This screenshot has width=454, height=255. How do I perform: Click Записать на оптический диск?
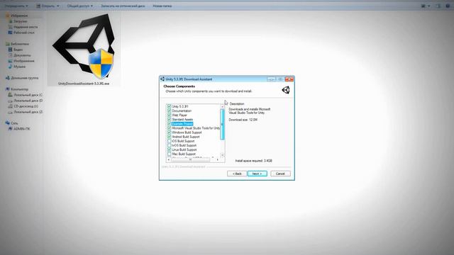pos(123,6)
